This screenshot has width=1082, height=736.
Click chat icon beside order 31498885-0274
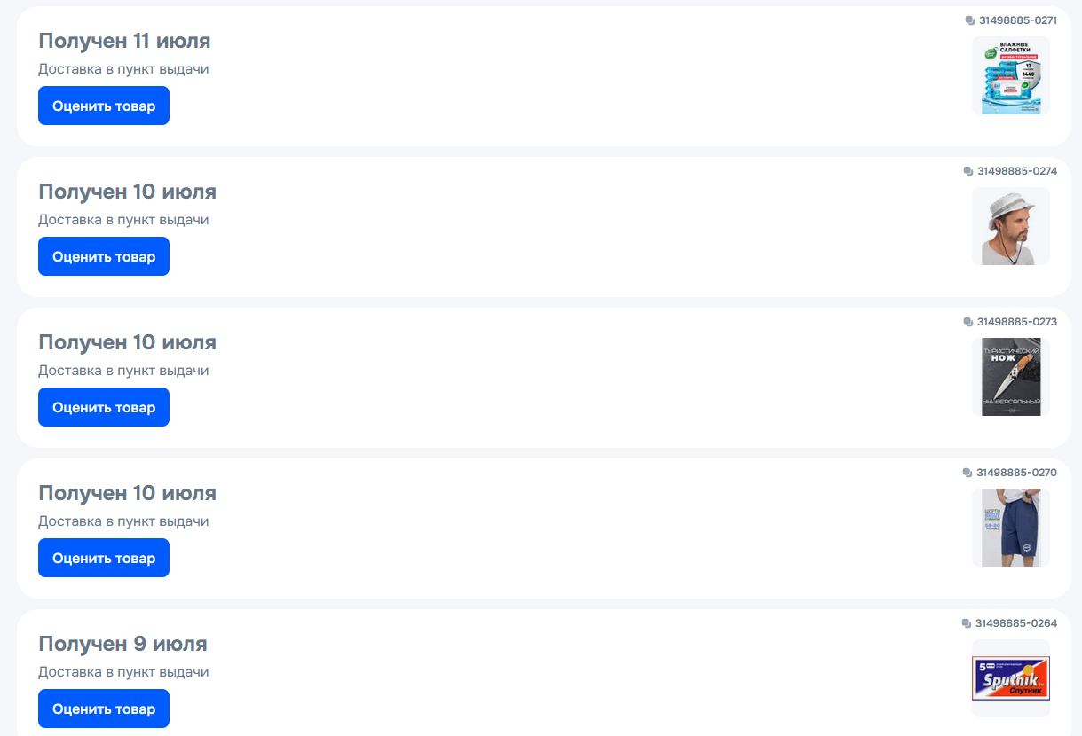[968, 171]
